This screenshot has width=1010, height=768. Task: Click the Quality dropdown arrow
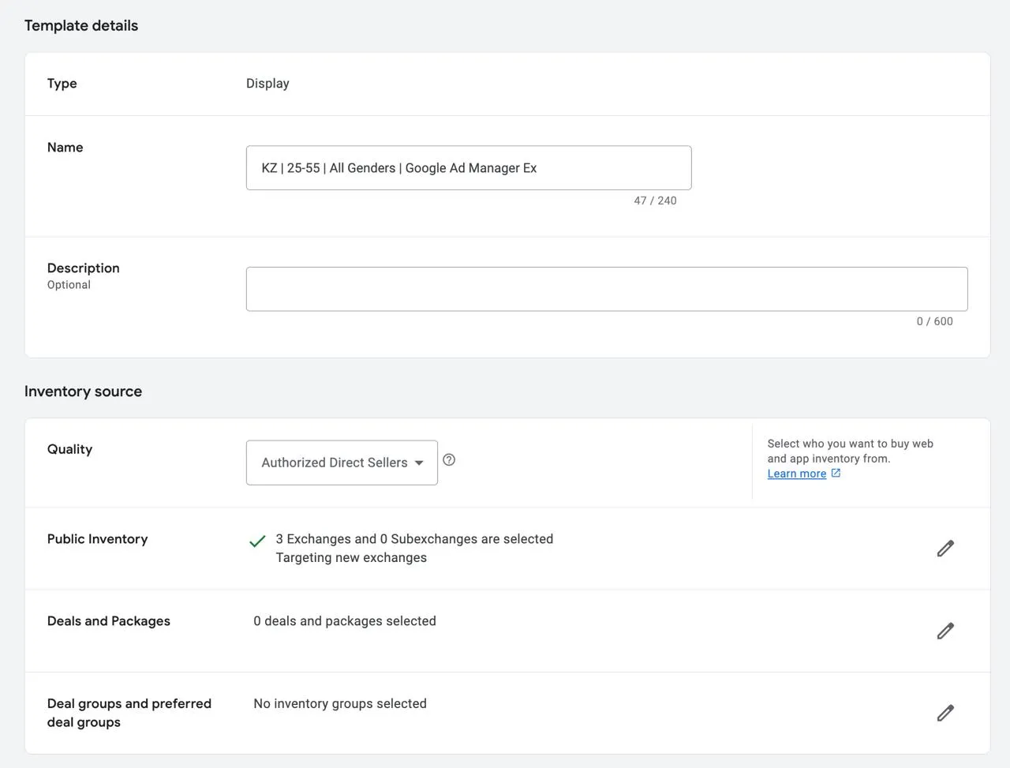(x=419, y=463)
